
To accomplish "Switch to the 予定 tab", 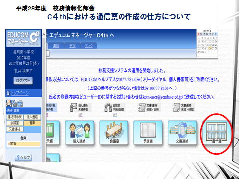I will pyautogui.click(x=72, y=46).
